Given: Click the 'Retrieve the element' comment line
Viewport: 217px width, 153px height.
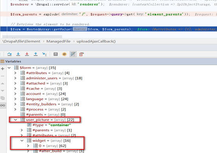Looking at the screenshot, I should coord(50,24).
